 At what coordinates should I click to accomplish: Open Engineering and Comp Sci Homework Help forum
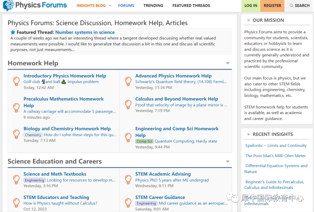177,132
